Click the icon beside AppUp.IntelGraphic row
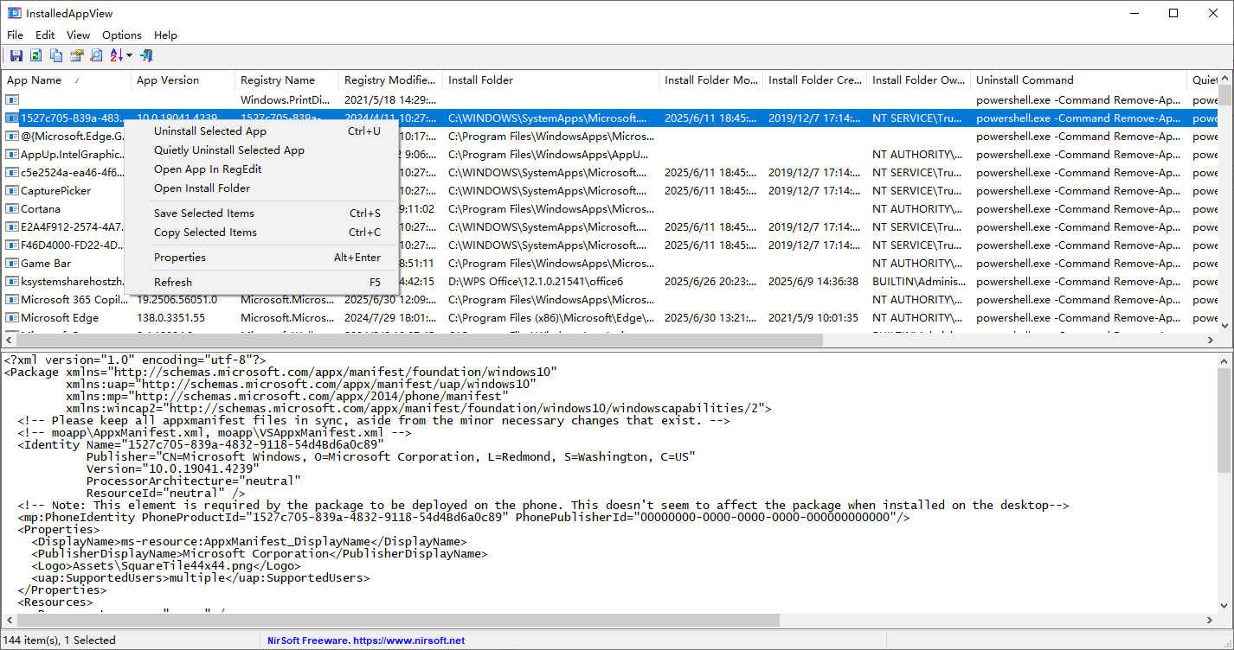 pos(12,154)
